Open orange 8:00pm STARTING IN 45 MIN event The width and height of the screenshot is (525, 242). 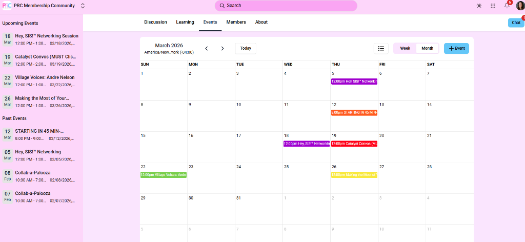point(354,112)
